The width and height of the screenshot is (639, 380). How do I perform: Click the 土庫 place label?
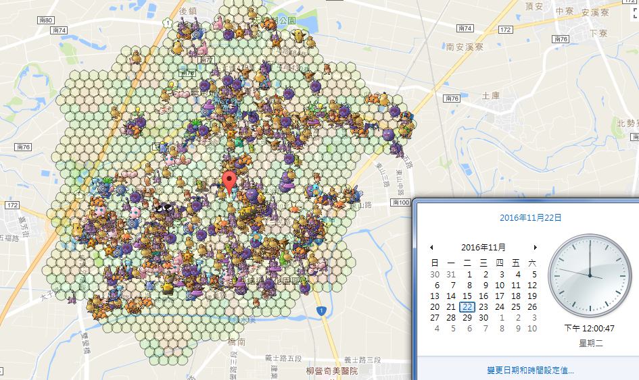[x=491, y=96]
